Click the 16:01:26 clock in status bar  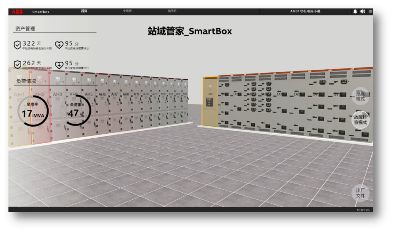(363, 210)
